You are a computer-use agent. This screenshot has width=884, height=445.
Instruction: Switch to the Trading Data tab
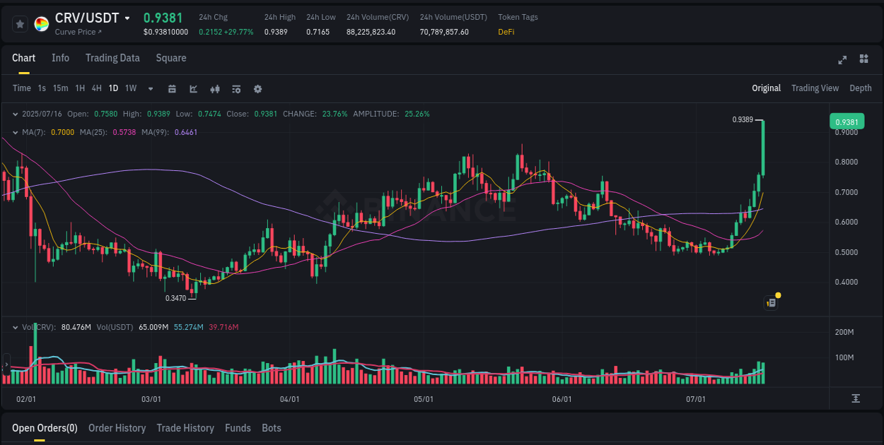(112, 58)
